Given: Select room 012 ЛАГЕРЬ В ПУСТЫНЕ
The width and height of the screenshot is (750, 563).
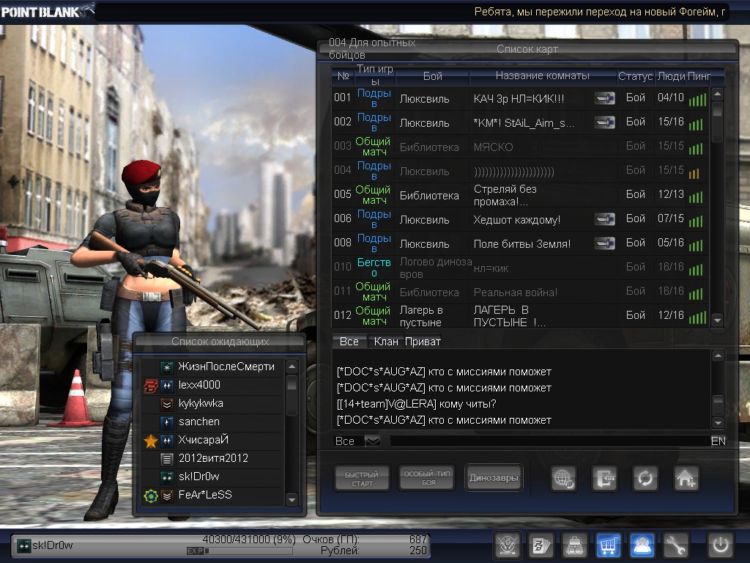Looking at the screenshot, I should pos(520,316).
